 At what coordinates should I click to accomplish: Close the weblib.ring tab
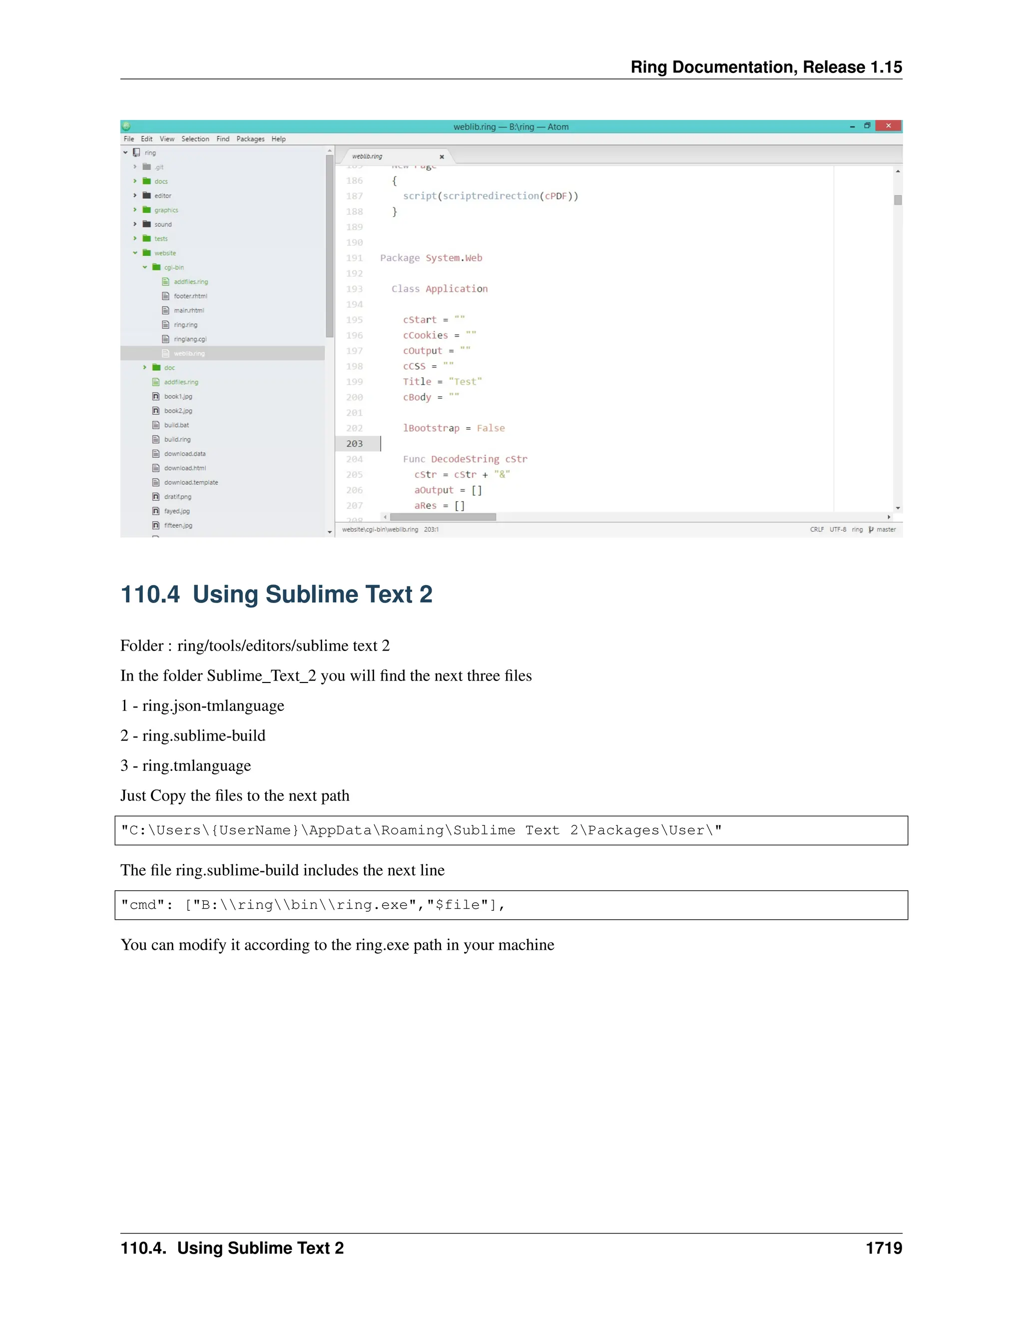pos(442,156)
